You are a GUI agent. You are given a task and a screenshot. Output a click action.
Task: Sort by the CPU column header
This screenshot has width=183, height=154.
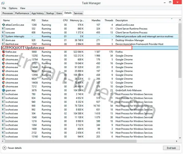click(65, 20)
